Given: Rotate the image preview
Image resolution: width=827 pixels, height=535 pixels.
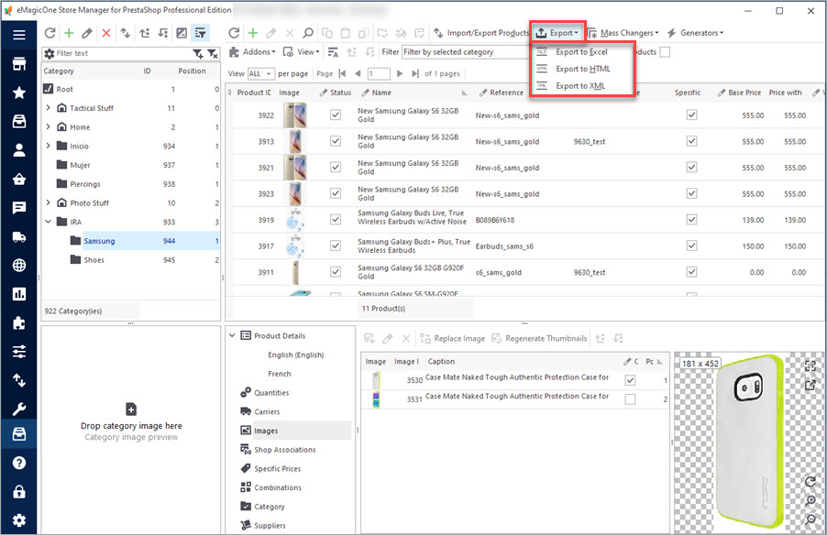Looking at the screenshot, I should click(x=810, y=481).
